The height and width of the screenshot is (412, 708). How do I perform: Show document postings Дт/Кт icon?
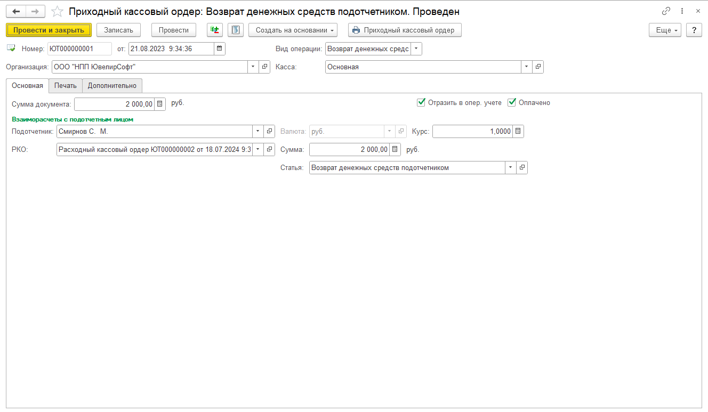(215, 30)
